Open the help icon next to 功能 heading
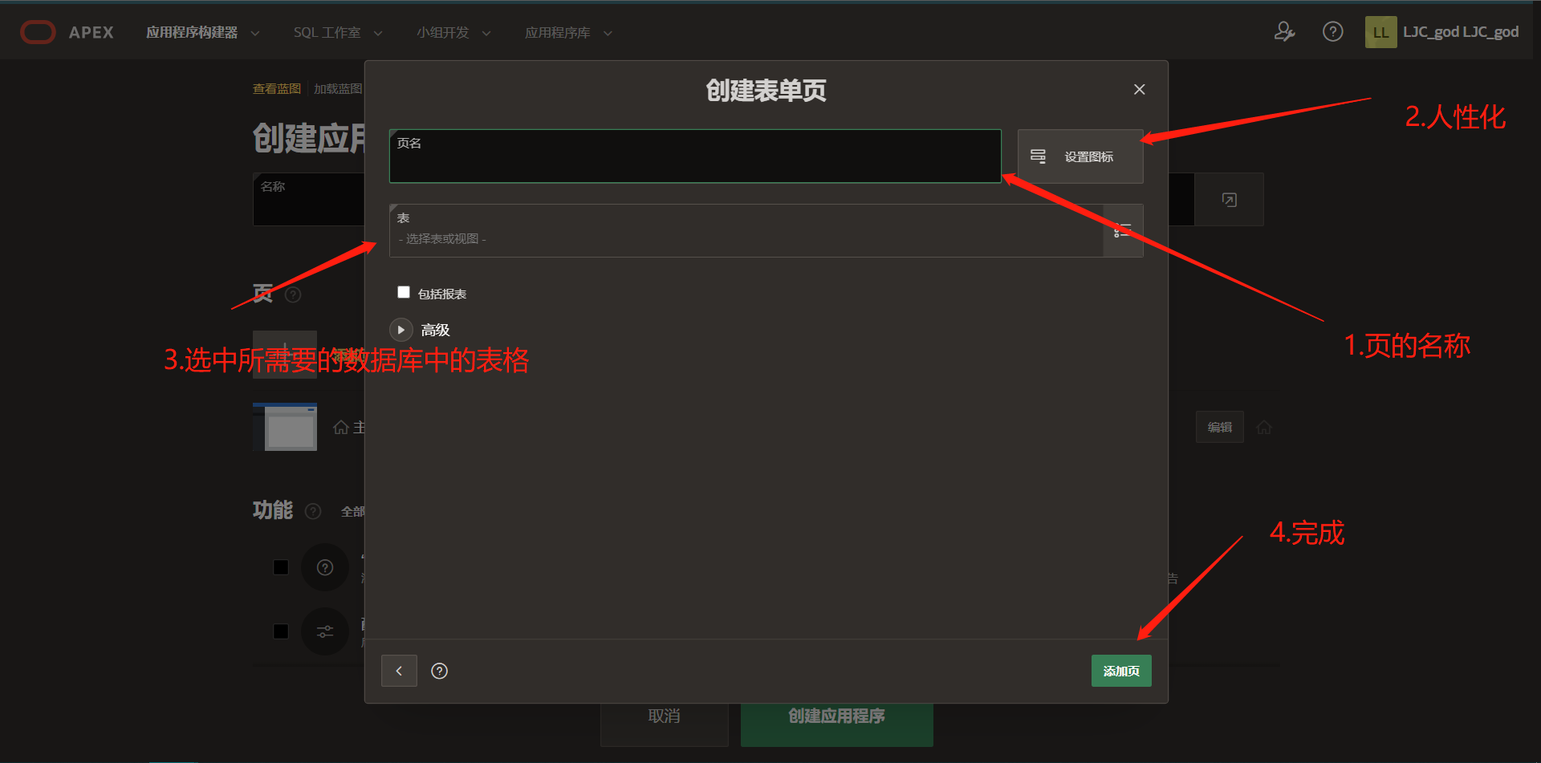The image size is (1541, 763). (x=314, y=511)
